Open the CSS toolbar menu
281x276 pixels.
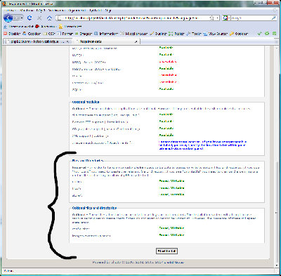(x=49, y=34)
